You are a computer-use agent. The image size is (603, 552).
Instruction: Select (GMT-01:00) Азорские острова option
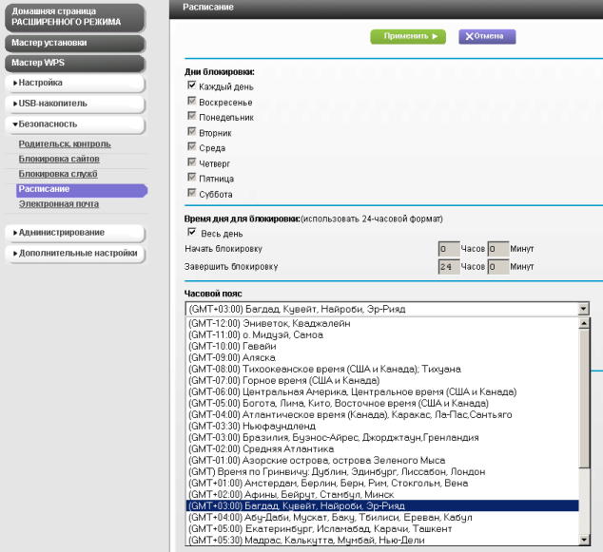click(x=382, y=460)
